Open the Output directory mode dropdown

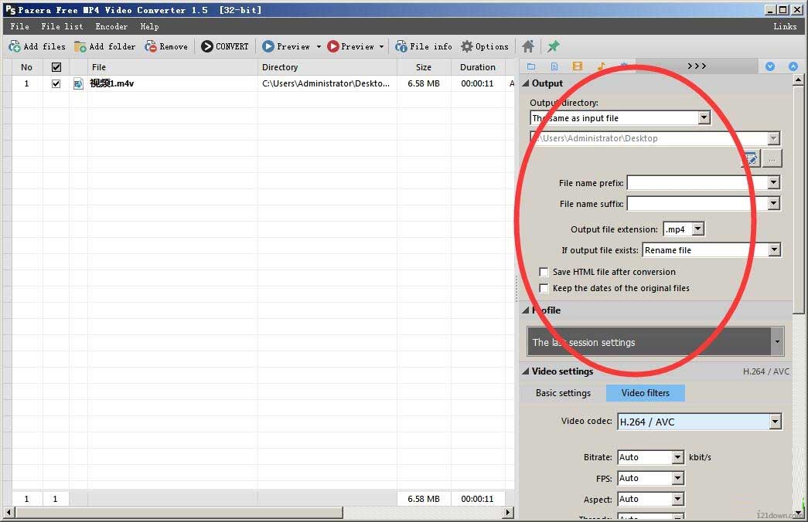click(704, 118)
